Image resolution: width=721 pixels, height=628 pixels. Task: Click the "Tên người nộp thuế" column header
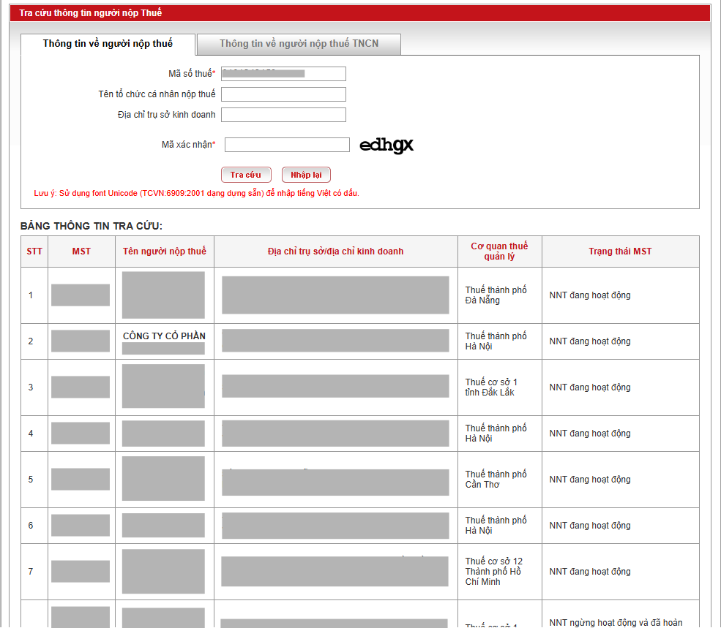point(165,251)
